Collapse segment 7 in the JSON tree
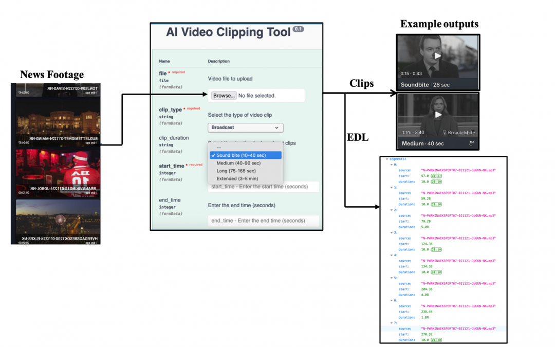This screenshot has height=347, width=555. (392, 323)
